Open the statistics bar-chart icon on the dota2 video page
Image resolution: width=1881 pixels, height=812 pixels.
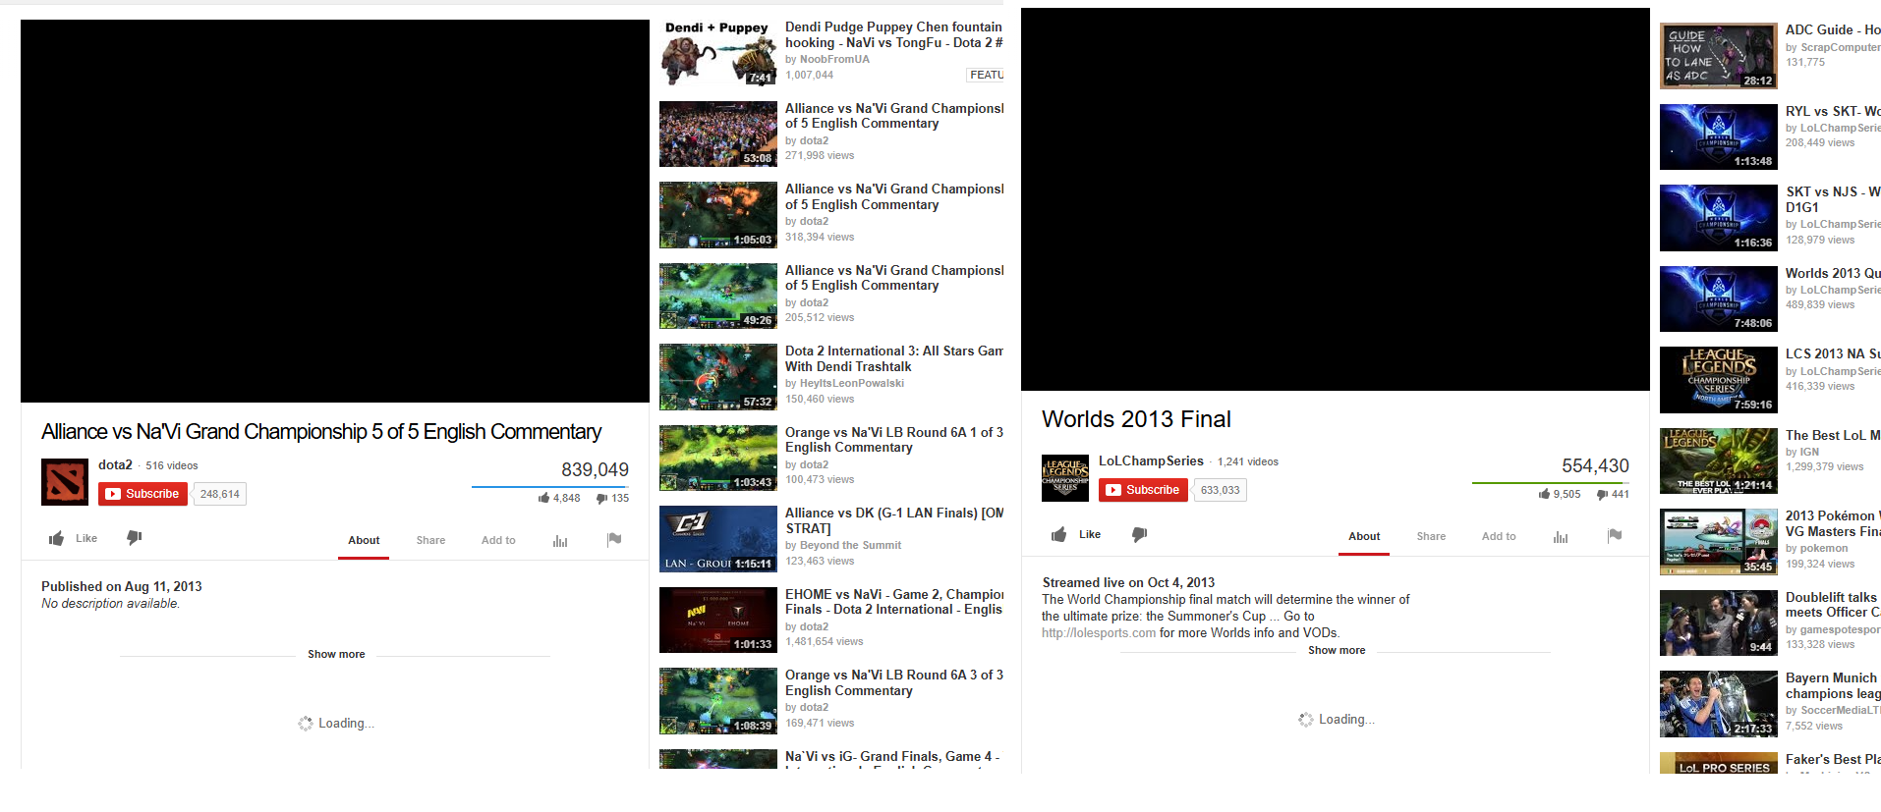tap(560, 540)
